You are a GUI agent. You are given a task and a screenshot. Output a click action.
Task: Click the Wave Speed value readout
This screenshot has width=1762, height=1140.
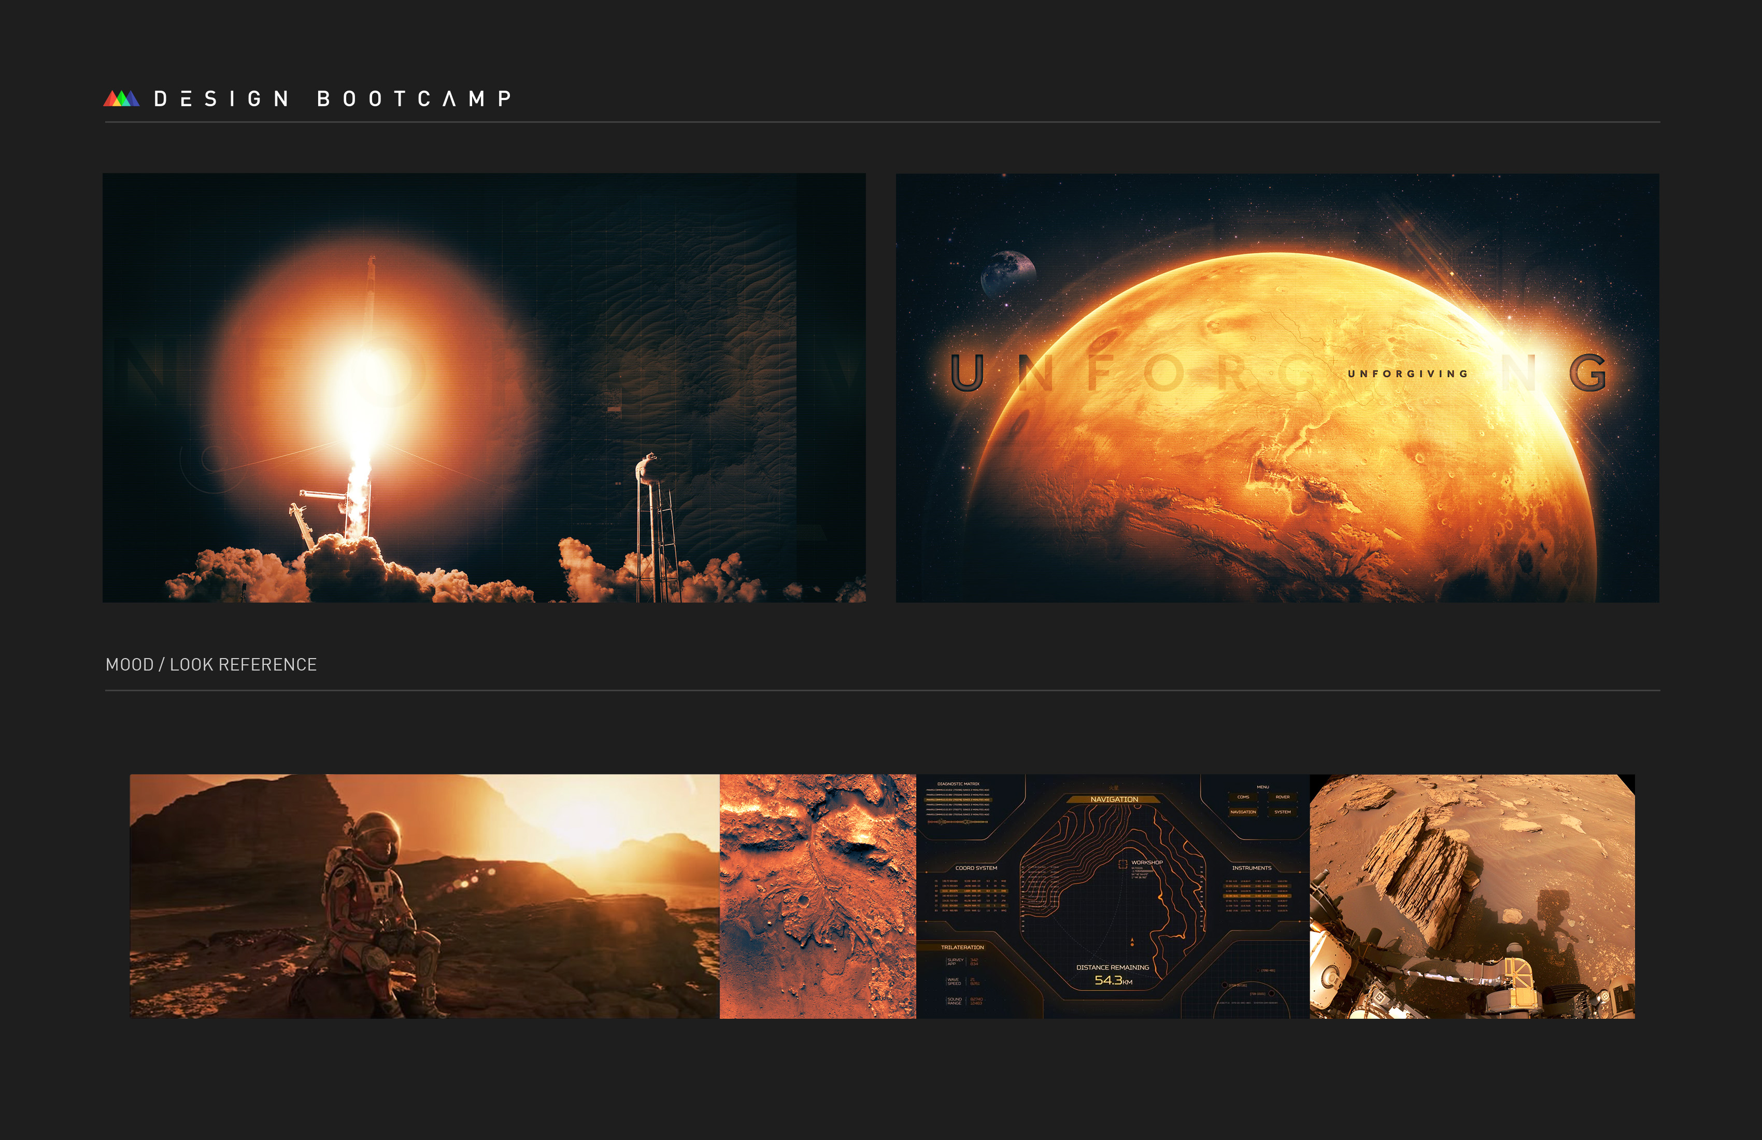tap(975, 981)
